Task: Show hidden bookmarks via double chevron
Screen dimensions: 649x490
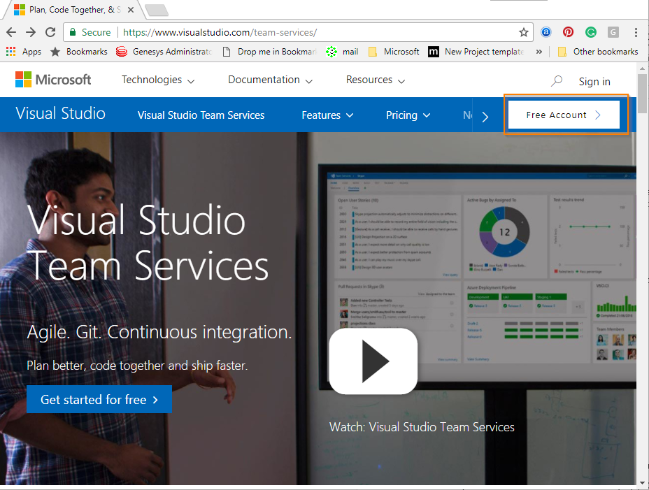Action: (539, 52)
